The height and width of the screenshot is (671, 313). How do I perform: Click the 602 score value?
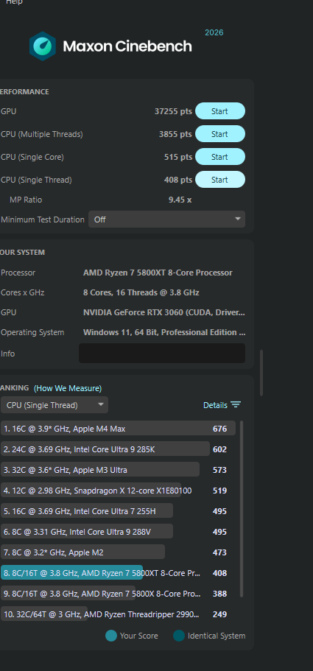click(x=219, y=449)
